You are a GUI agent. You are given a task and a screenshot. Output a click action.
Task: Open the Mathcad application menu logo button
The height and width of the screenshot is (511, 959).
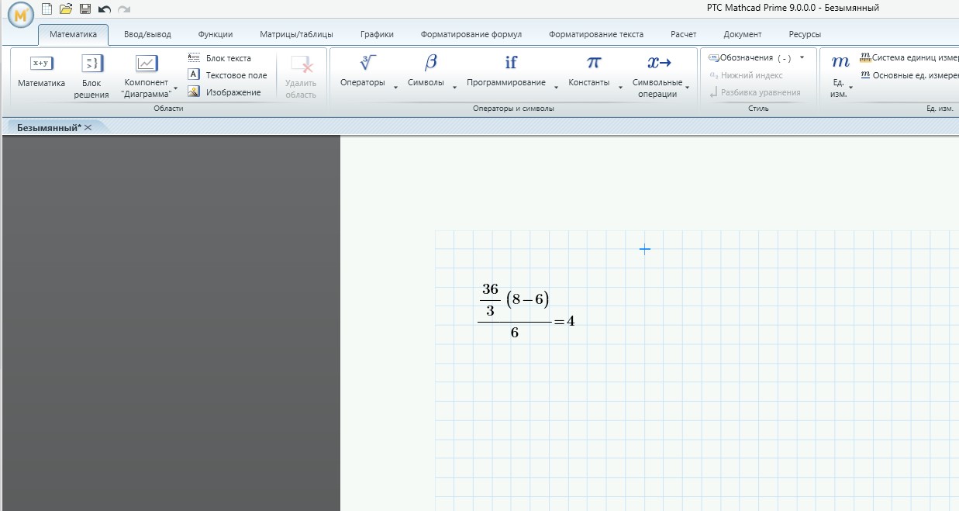[20, 14]
